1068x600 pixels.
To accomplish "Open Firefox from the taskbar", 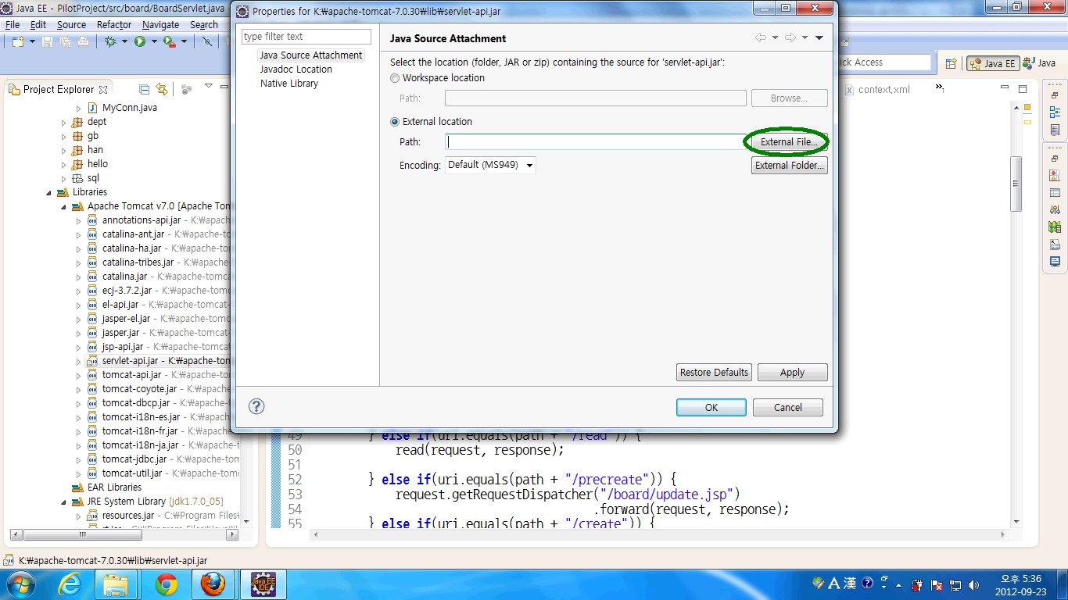I will [213, 584].
